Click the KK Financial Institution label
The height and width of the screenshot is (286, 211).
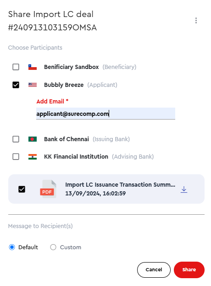pyautogui.click(x=76, y=156)
